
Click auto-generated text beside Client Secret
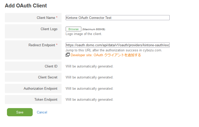pos(90,77)
